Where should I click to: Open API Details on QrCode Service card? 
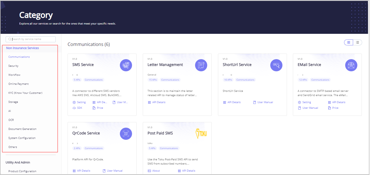coord(81,171)
